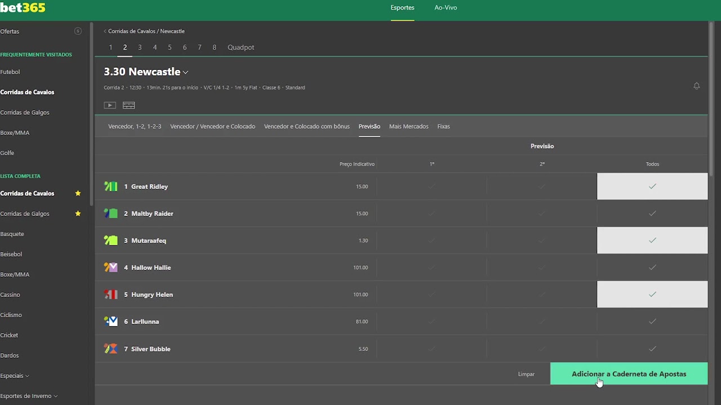
Task: Pick Silver Bubble for 2° place
Action: click(x=542, y=349)
